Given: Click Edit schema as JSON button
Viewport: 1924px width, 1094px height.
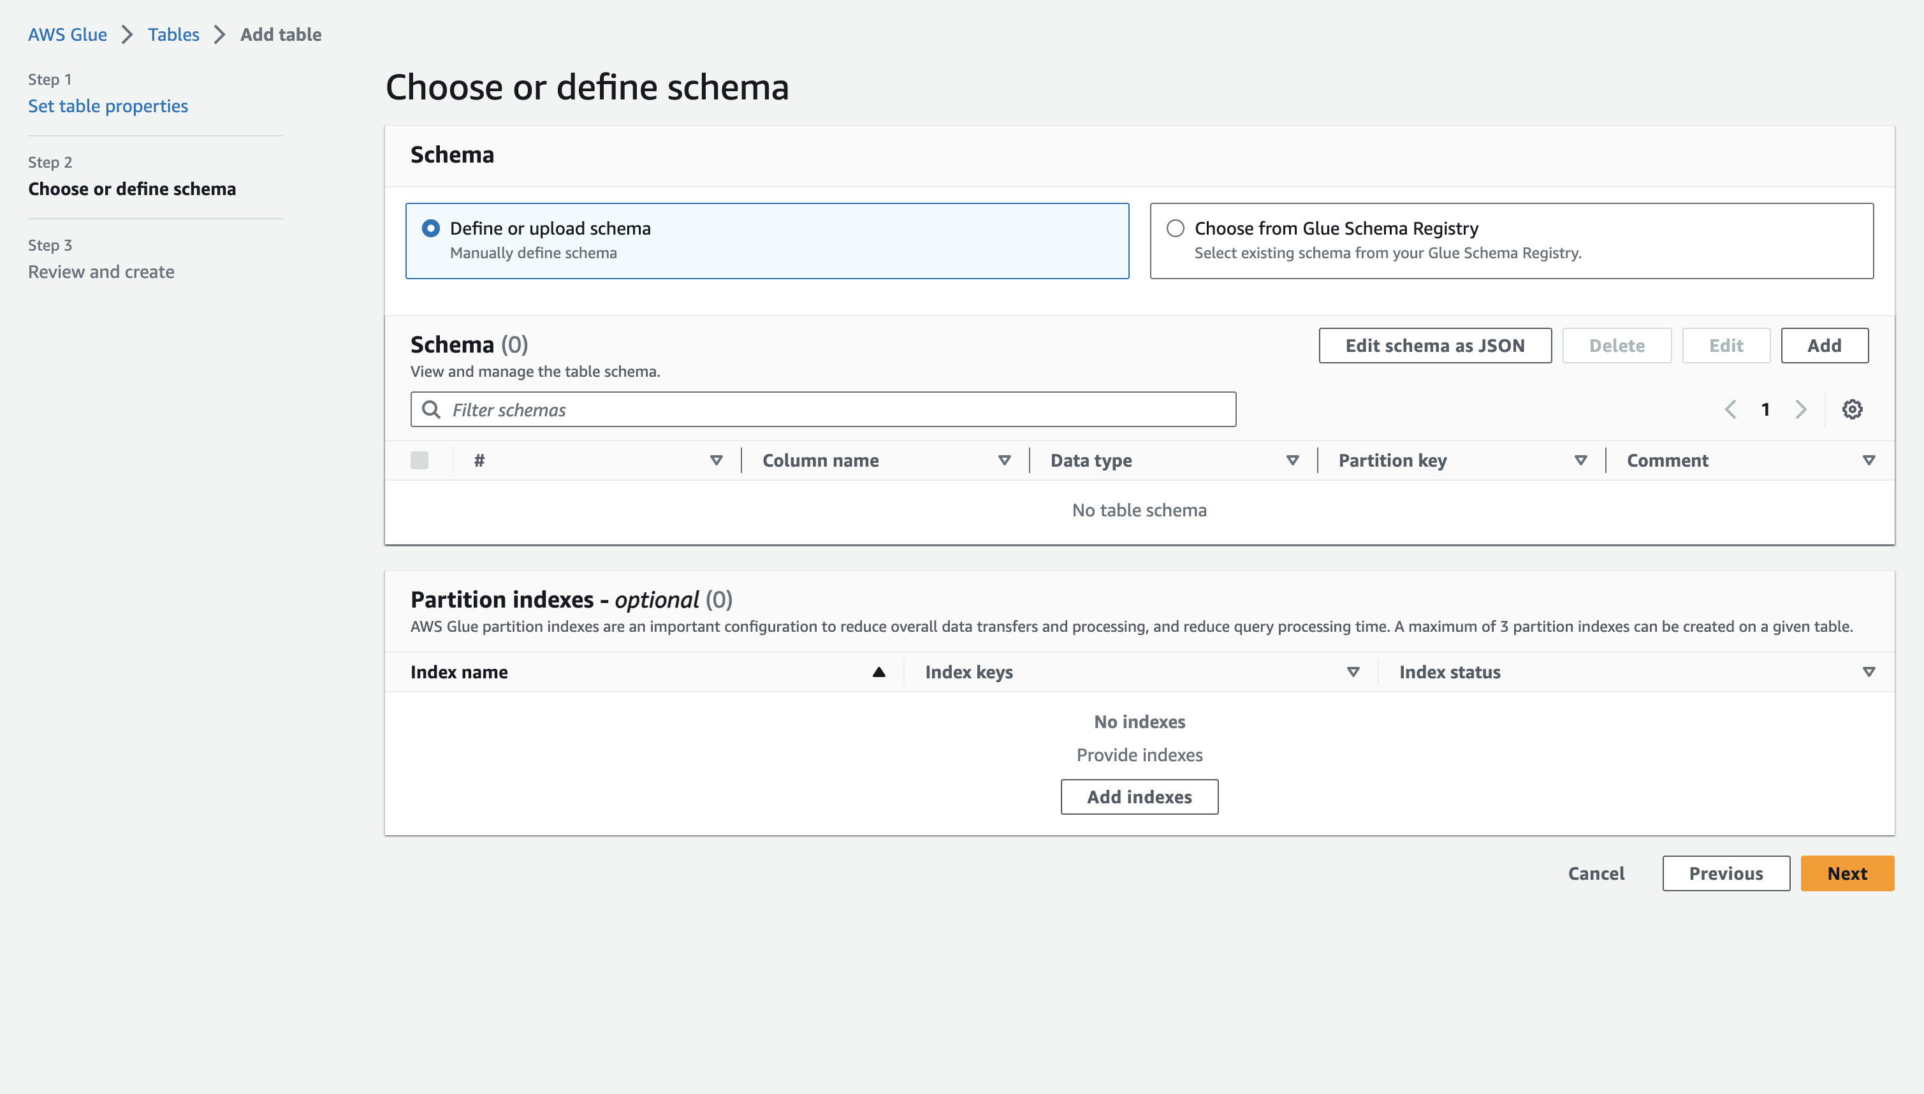Looking at the screenshot, I should coord(1435,346).
